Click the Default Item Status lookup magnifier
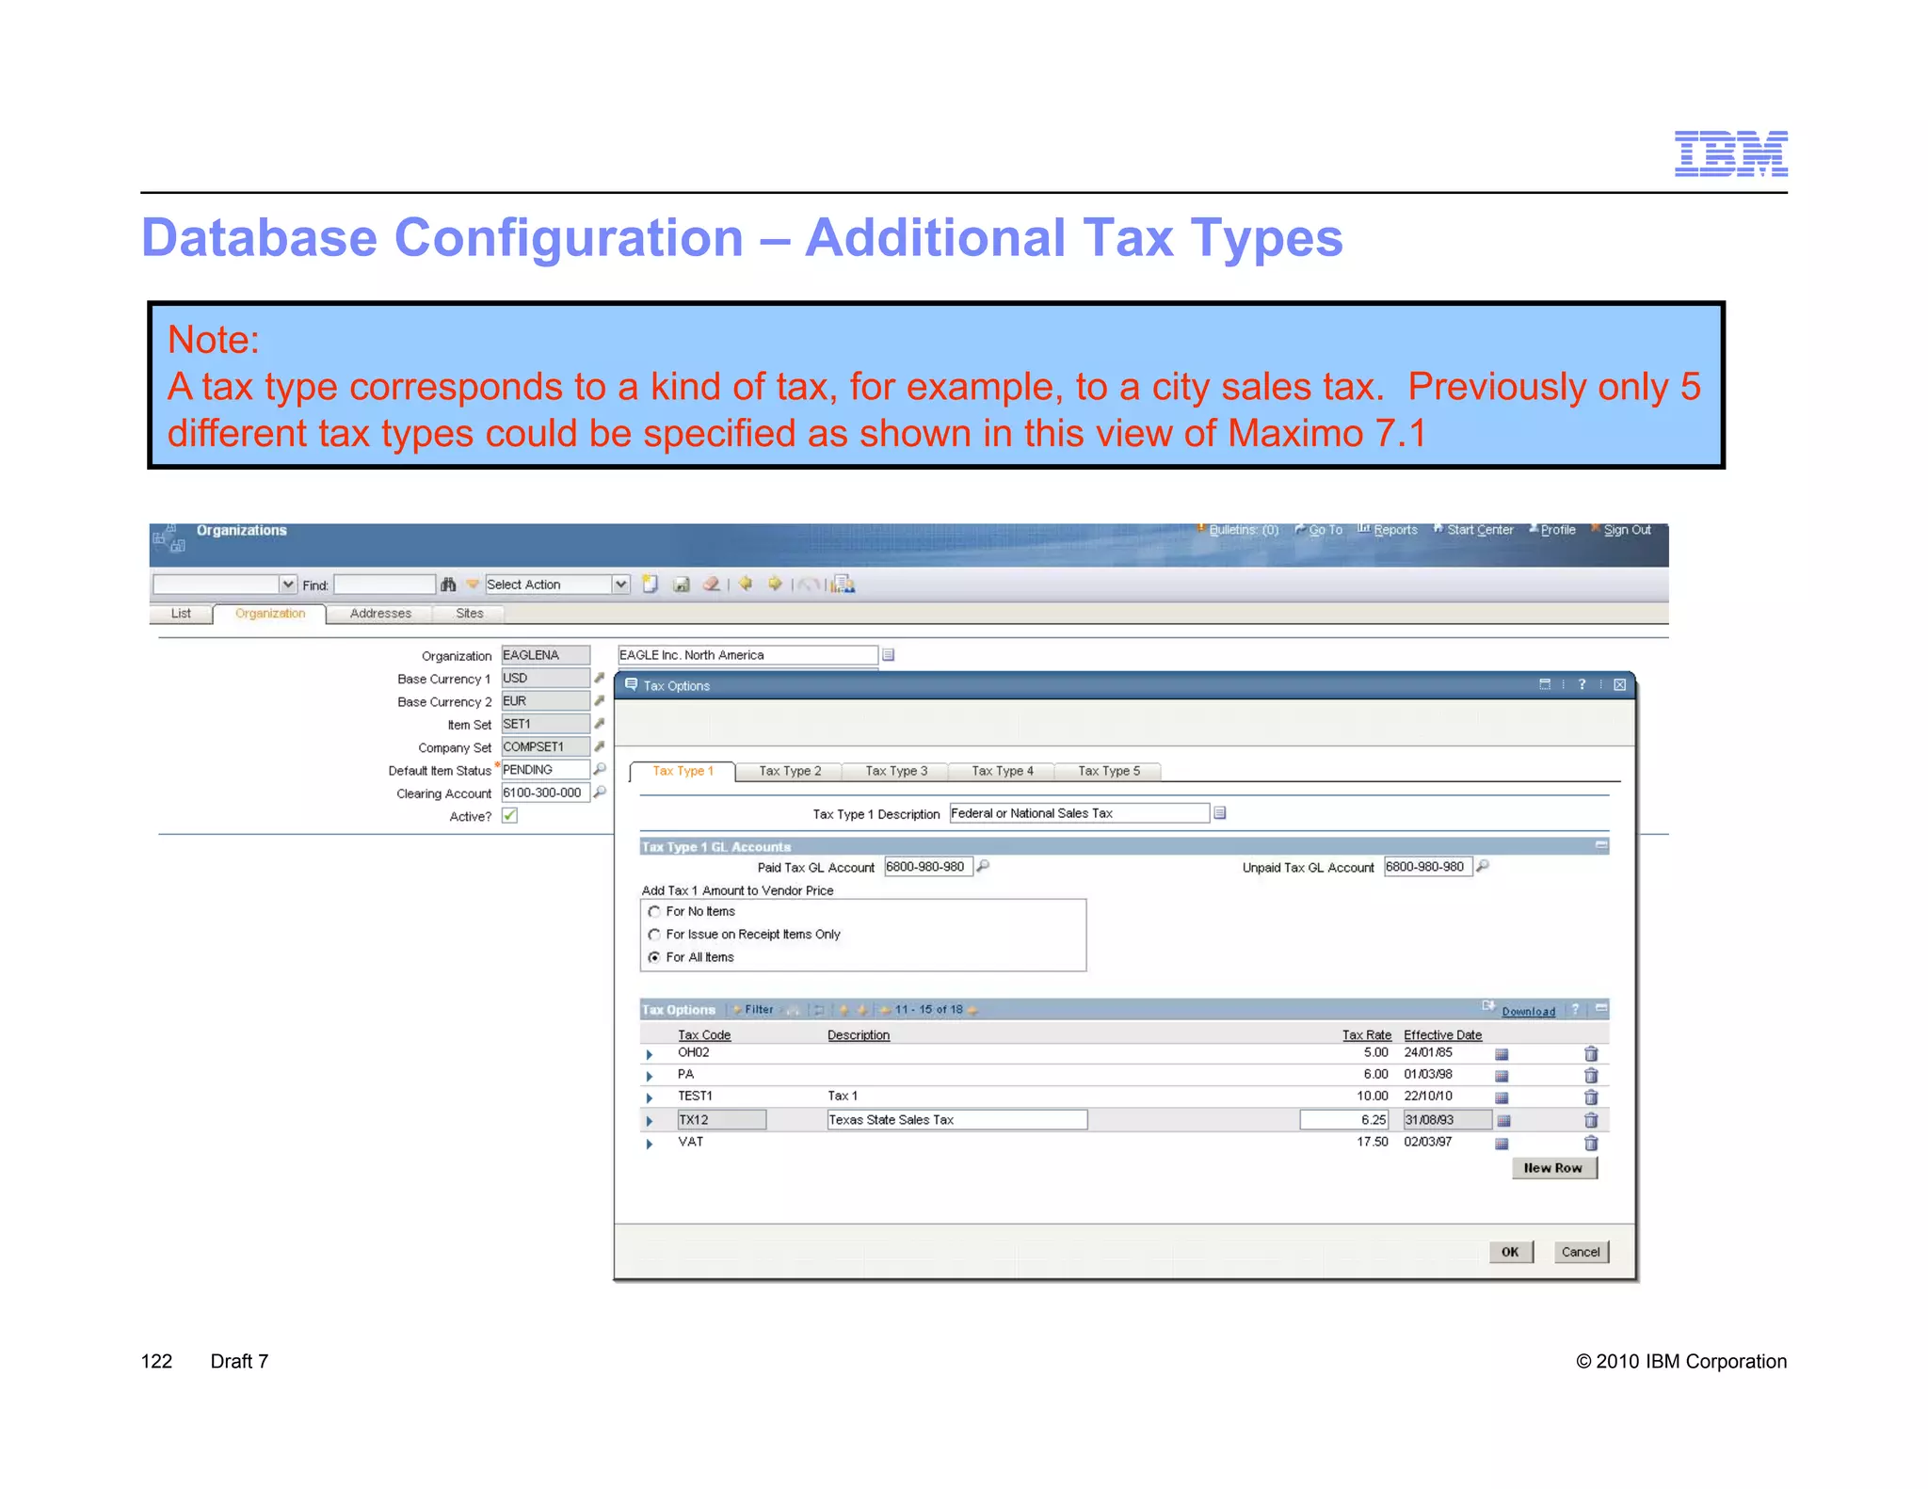The height and width of the screenshot is (1489, 1928). click(x=600, y=769)
